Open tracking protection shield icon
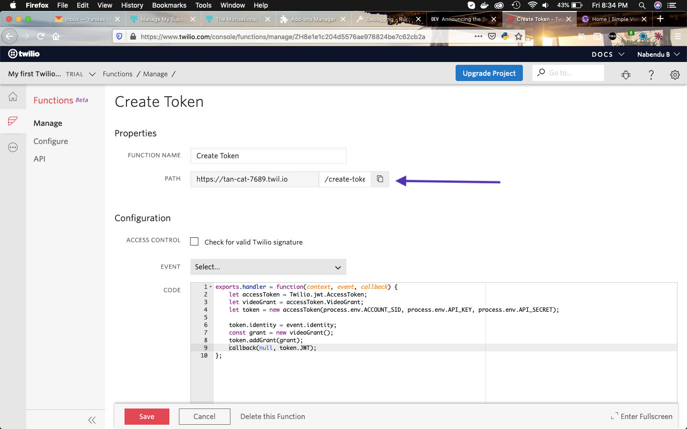Image resolution: width=687 pixels, height=429 pixels. click(120, 36)
